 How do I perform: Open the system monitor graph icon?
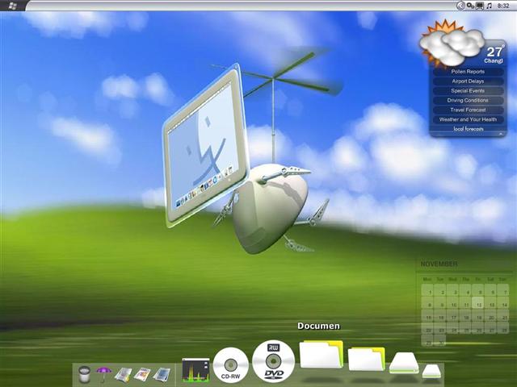point(195,370)
